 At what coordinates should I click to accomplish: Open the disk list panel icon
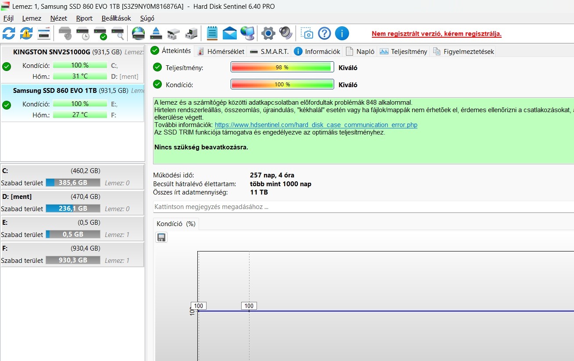tap(44, 33)
